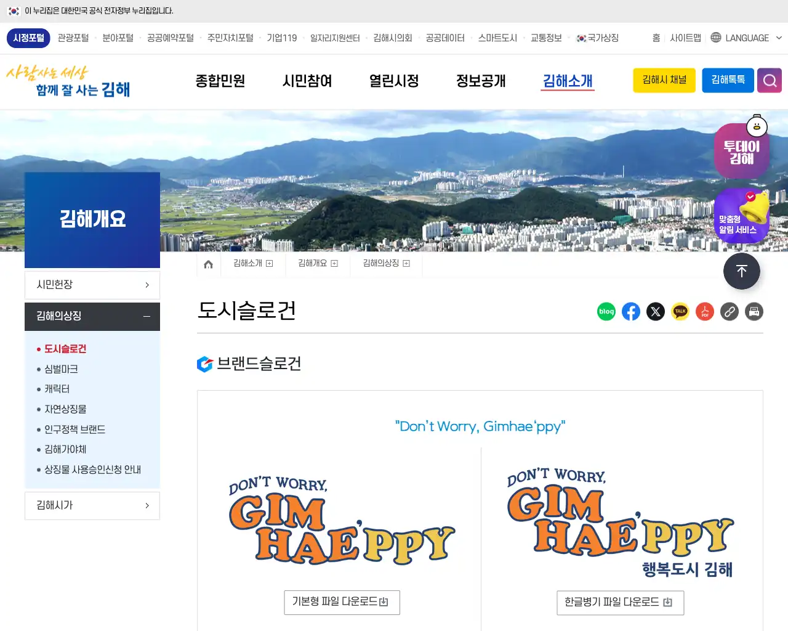This screenshot has height=631, width=788.
Task: Click the basic Gimhae'ppy logo image
Action: (342, 521)
